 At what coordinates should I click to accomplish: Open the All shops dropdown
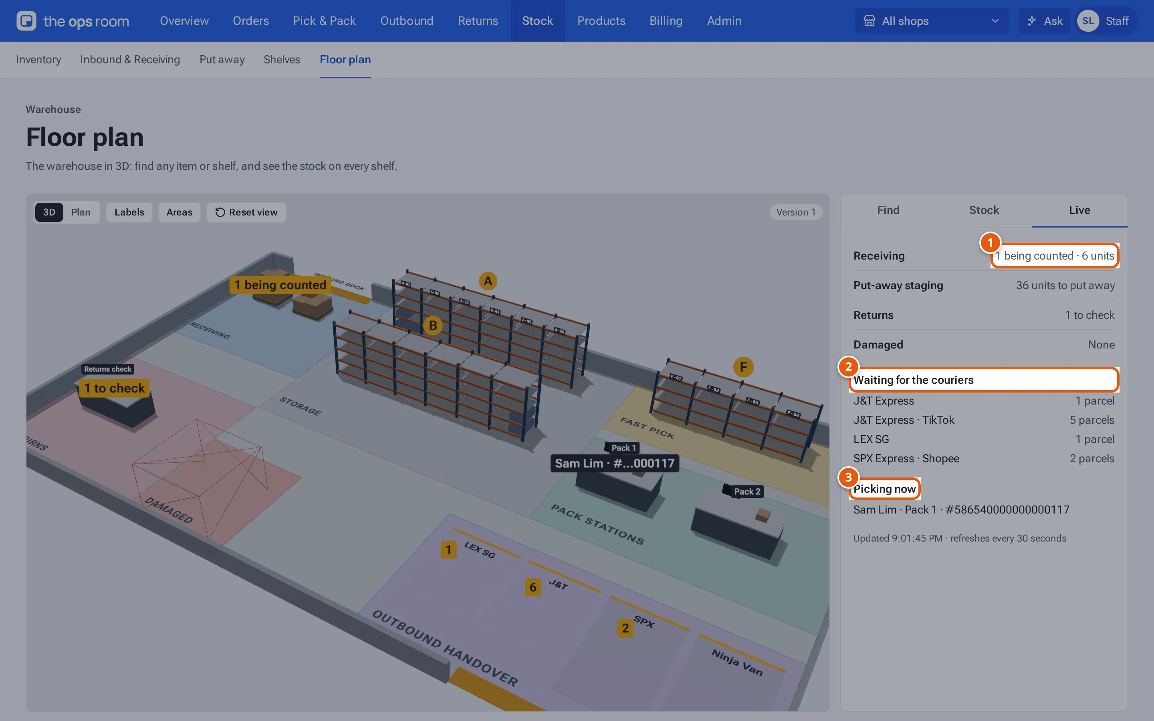[931, 21]
